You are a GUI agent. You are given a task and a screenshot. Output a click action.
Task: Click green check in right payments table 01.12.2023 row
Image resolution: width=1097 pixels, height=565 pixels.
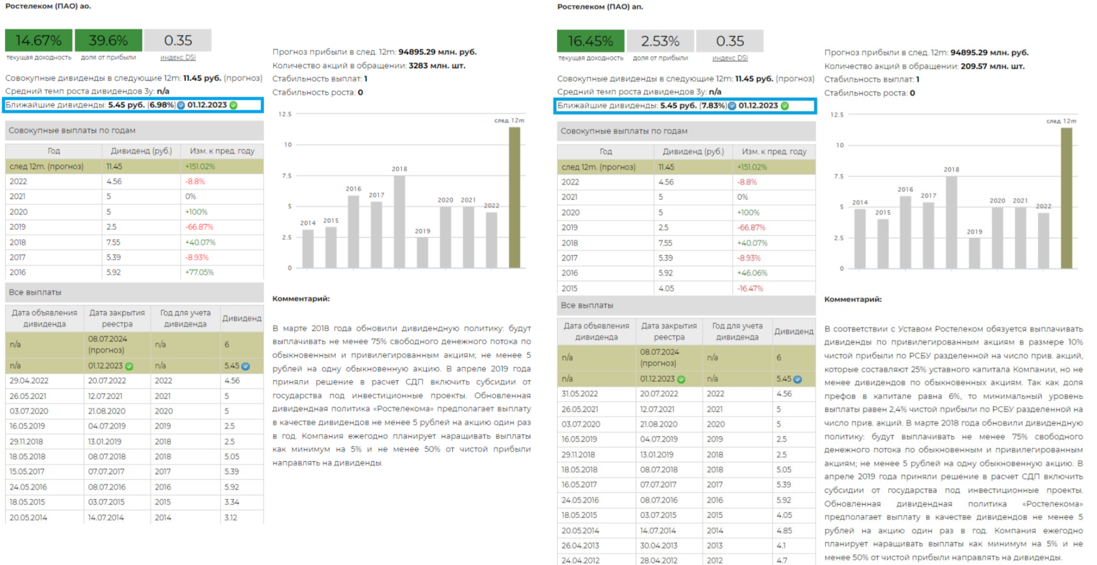(x=681, y=379)
